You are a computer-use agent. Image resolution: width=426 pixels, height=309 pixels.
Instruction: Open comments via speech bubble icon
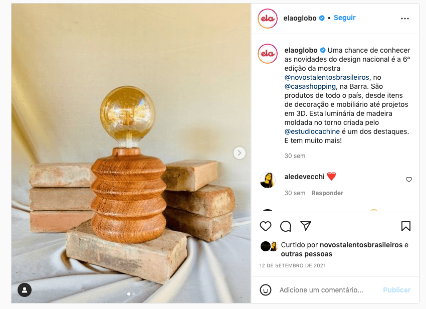[286, 226]
